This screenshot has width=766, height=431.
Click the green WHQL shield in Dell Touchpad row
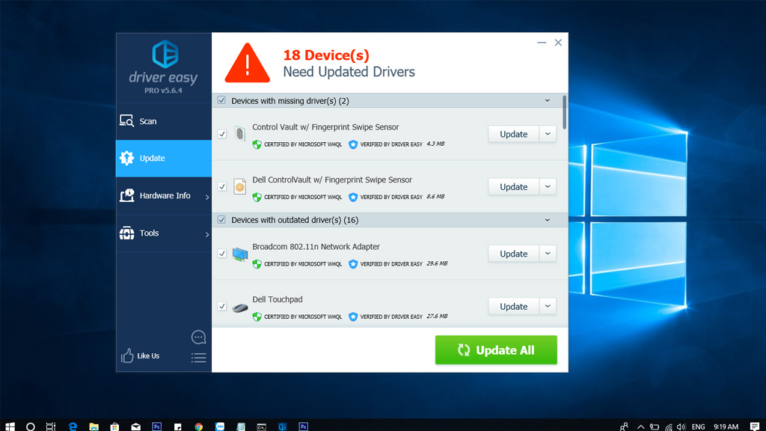coord(257,317)
